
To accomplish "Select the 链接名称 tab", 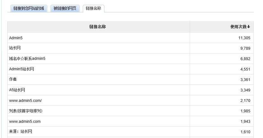I will (x=93, y=8).
